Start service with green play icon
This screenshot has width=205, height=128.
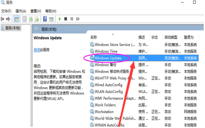(x=60, y=19)
